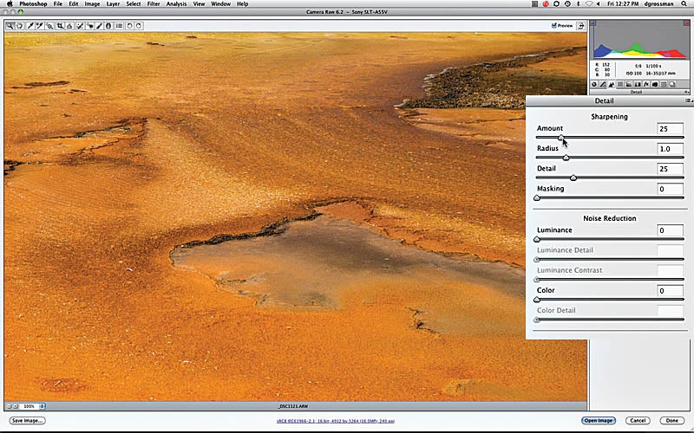694x433 pixels.
Task: Open the small Detail header panel menu
Action: pyautogui.click(x=687, y=92)
